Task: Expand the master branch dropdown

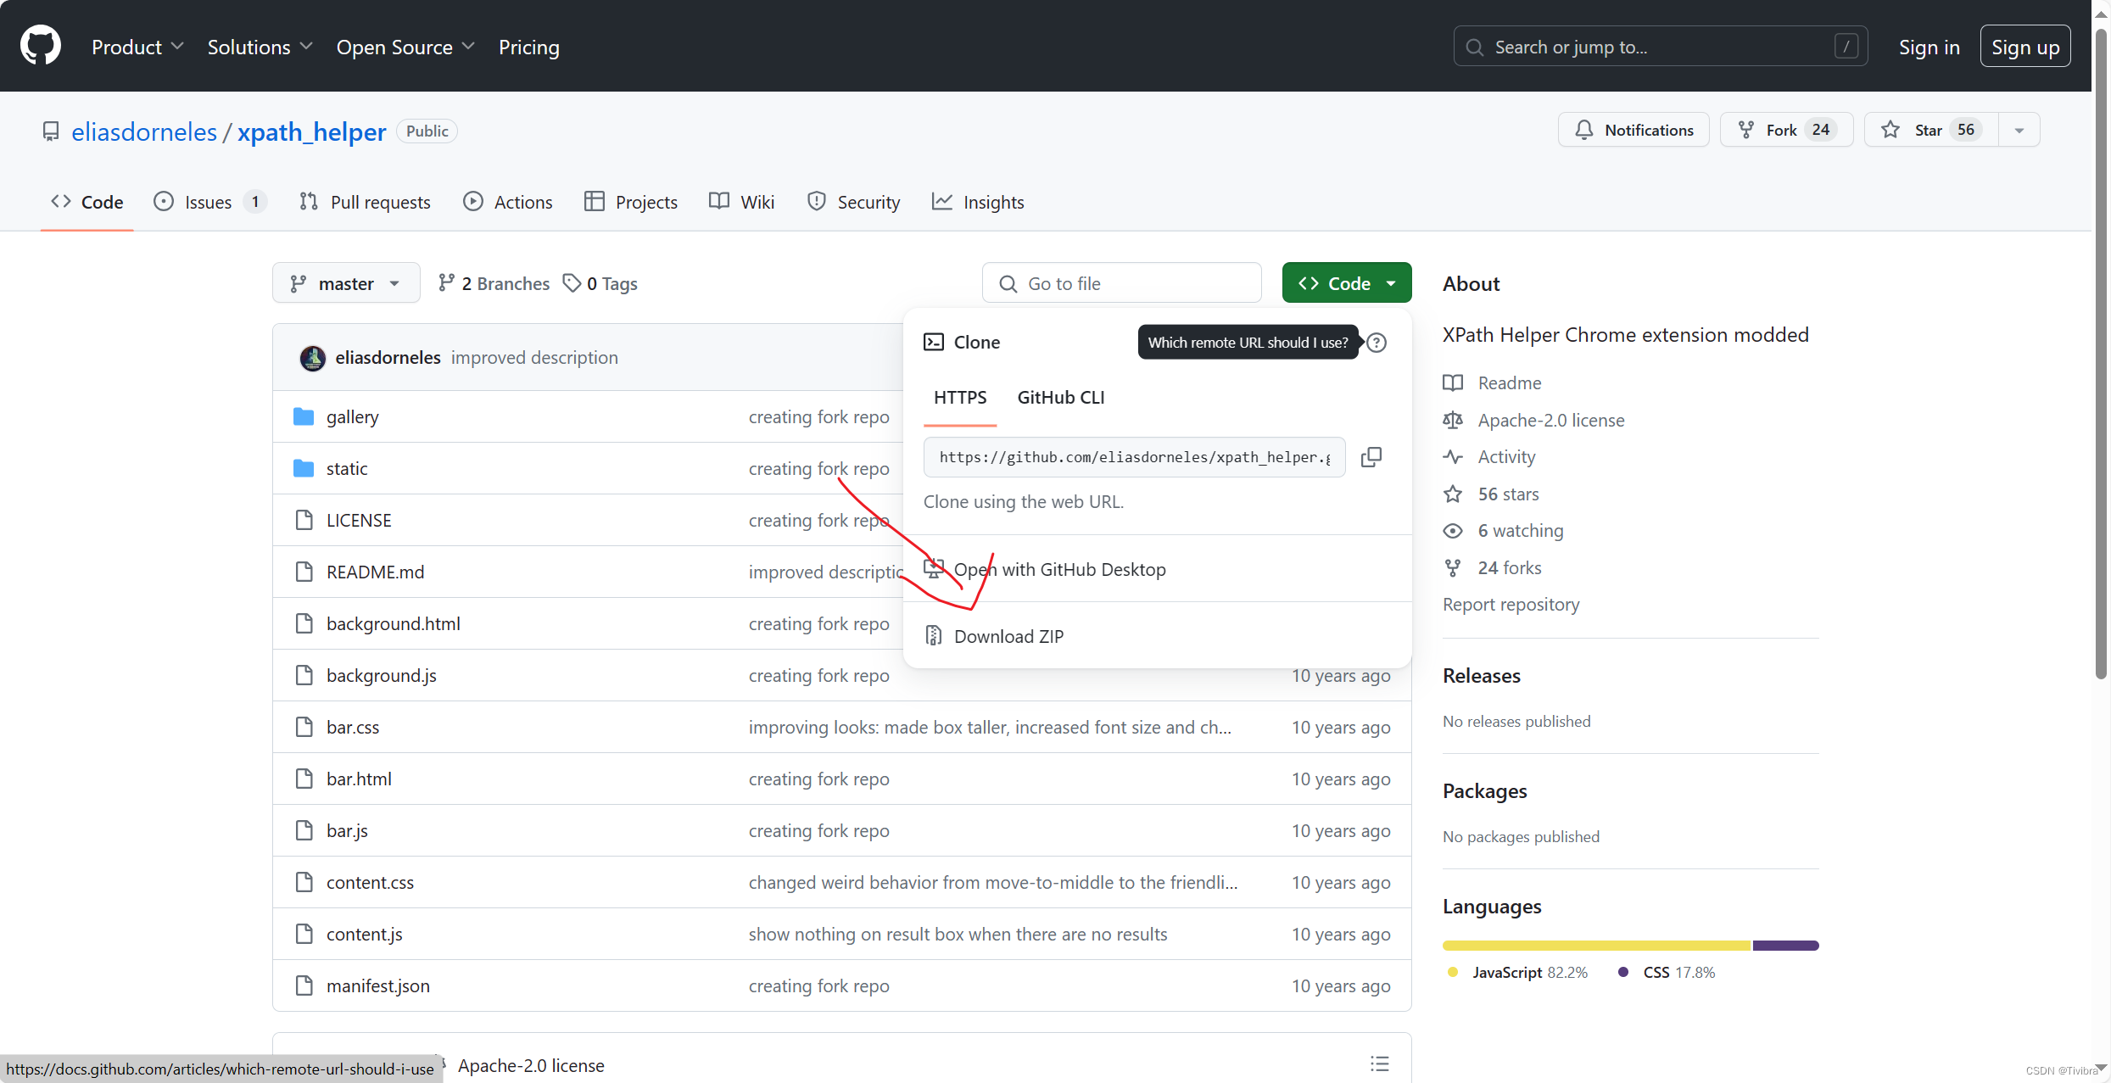Action: pos(345,283)
